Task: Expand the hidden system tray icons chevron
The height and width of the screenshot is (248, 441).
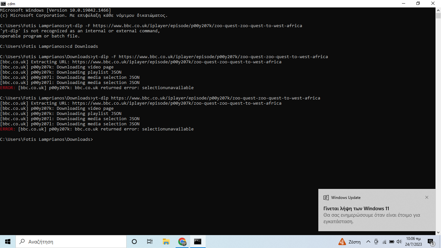Action: pyautogui.click(x=368, y=242)
